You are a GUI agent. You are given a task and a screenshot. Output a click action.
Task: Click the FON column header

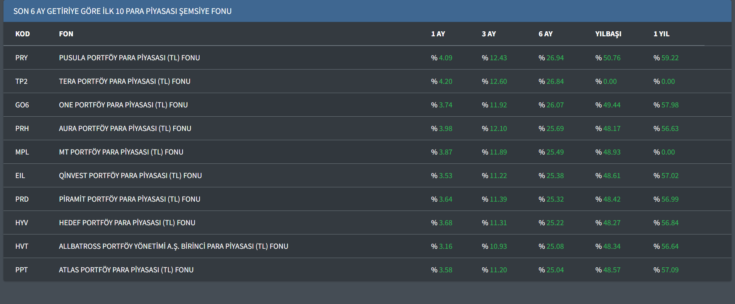click(x=66, y=34)
